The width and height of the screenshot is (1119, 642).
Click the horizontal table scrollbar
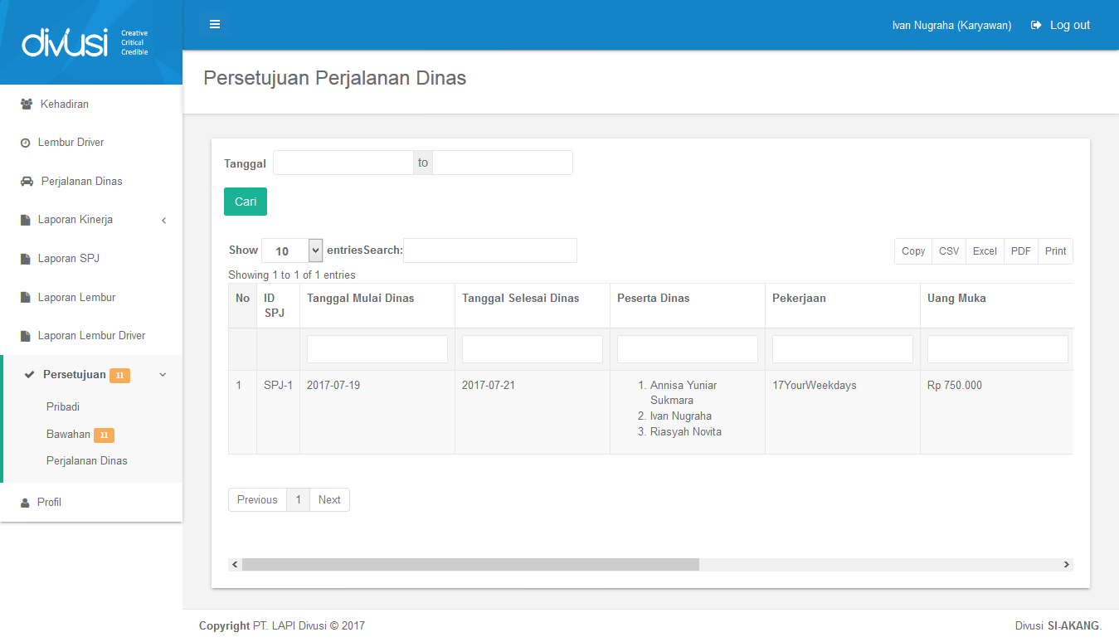coord(470,565)
